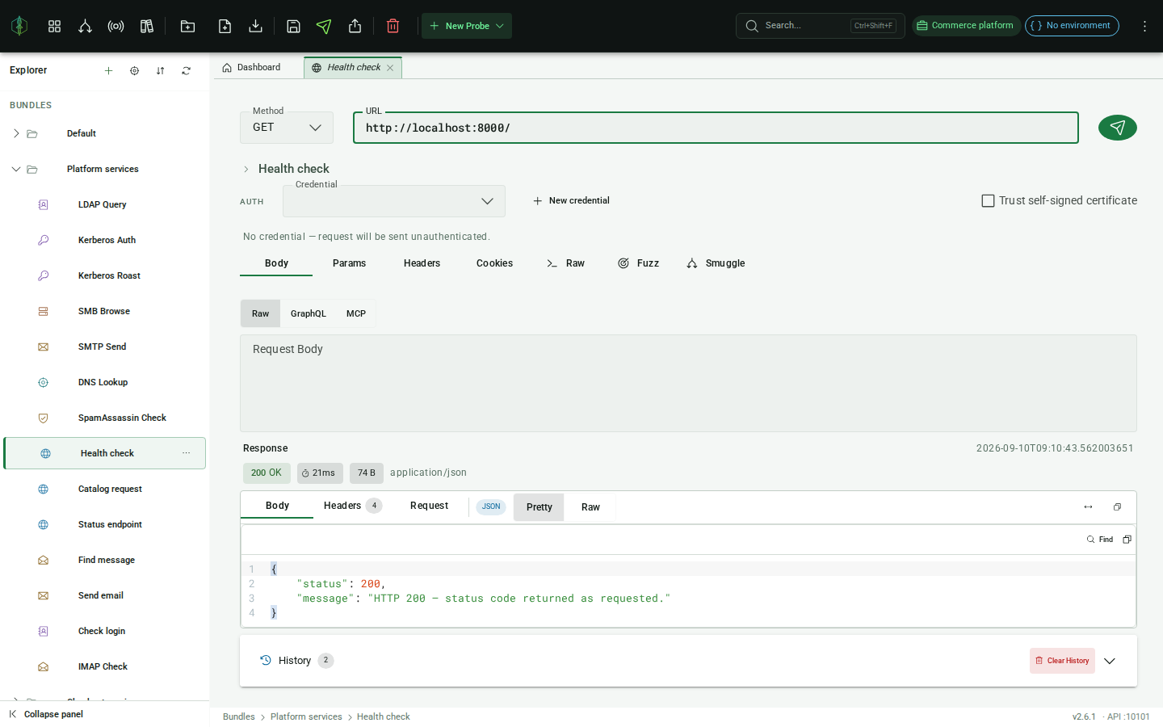Viewport: 1163px width, 727px height.
Task: Delete probe using red trash icon
Action: point(393,26)
